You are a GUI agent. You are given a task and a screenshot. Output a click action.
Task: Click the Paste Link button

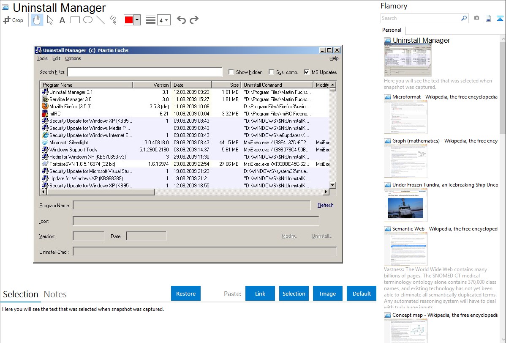[x=260, y=294]
